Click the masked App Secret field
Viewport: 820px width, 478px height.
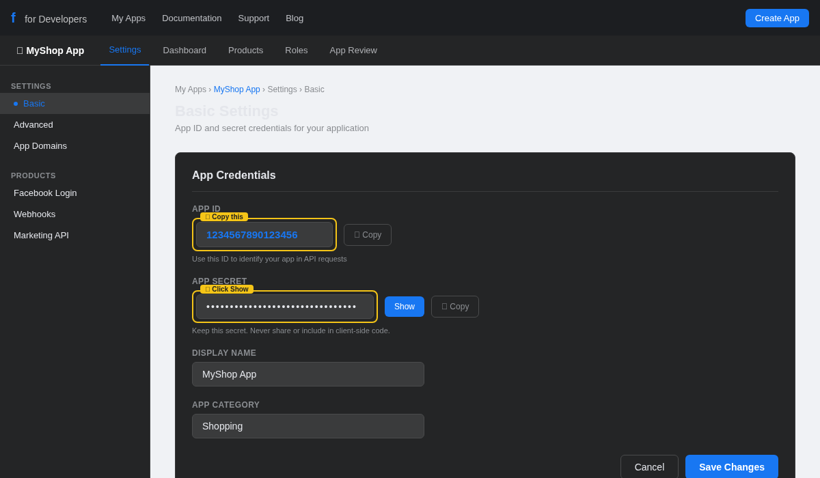[285, 307]
